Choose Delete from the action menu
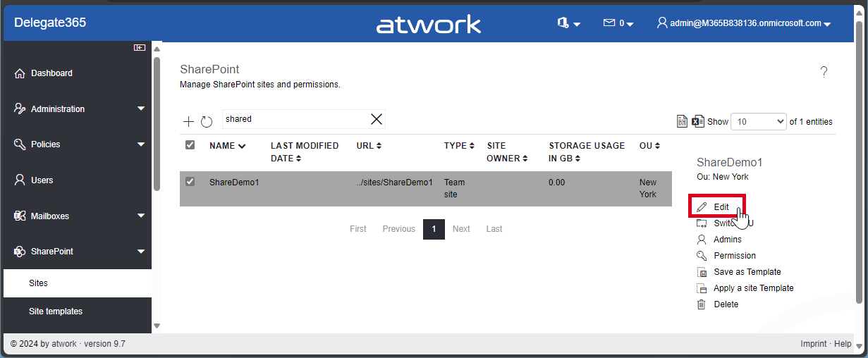 (x=726, y=304)
